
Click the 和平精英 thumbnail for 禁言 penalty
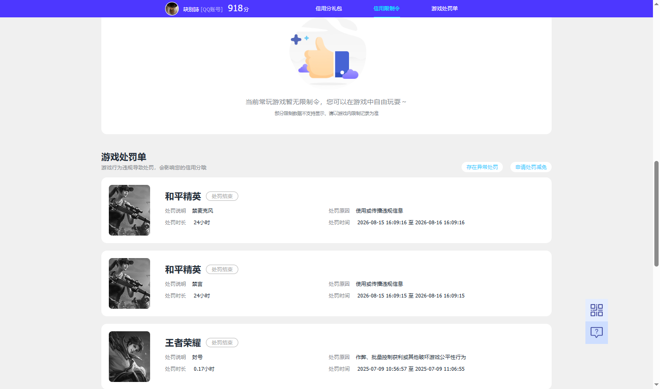129,283
